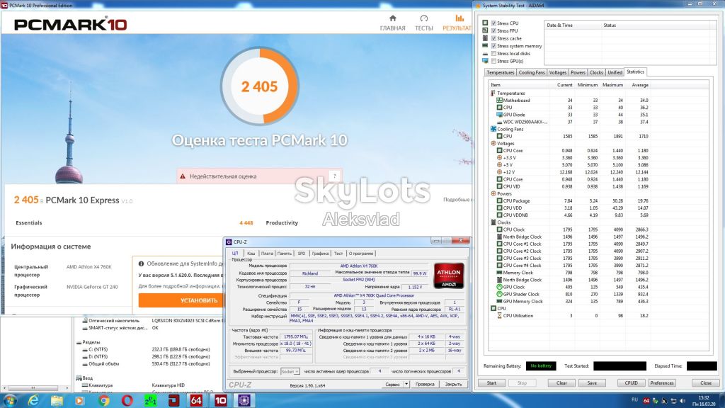Image resolution: width=725 pixels, height=408 pixels.
Task: Switch to PCMark 10 via taskbar 10 icon
Action: (221, 400)
